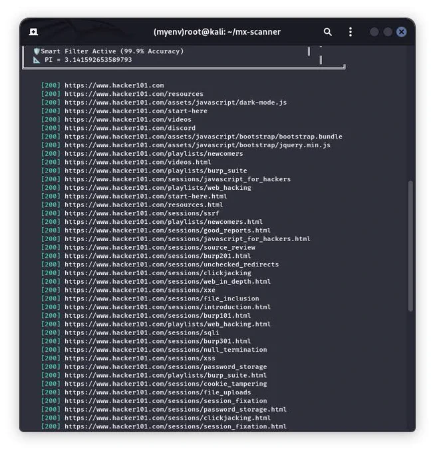Click the sessions/cookie_tampering URL
The image size is (435, 453).
point(166,384)
